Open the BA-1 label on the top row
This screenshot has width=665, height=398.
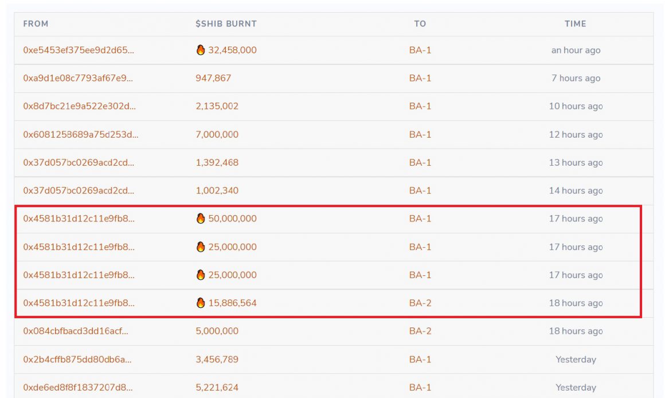pos(420,50)
